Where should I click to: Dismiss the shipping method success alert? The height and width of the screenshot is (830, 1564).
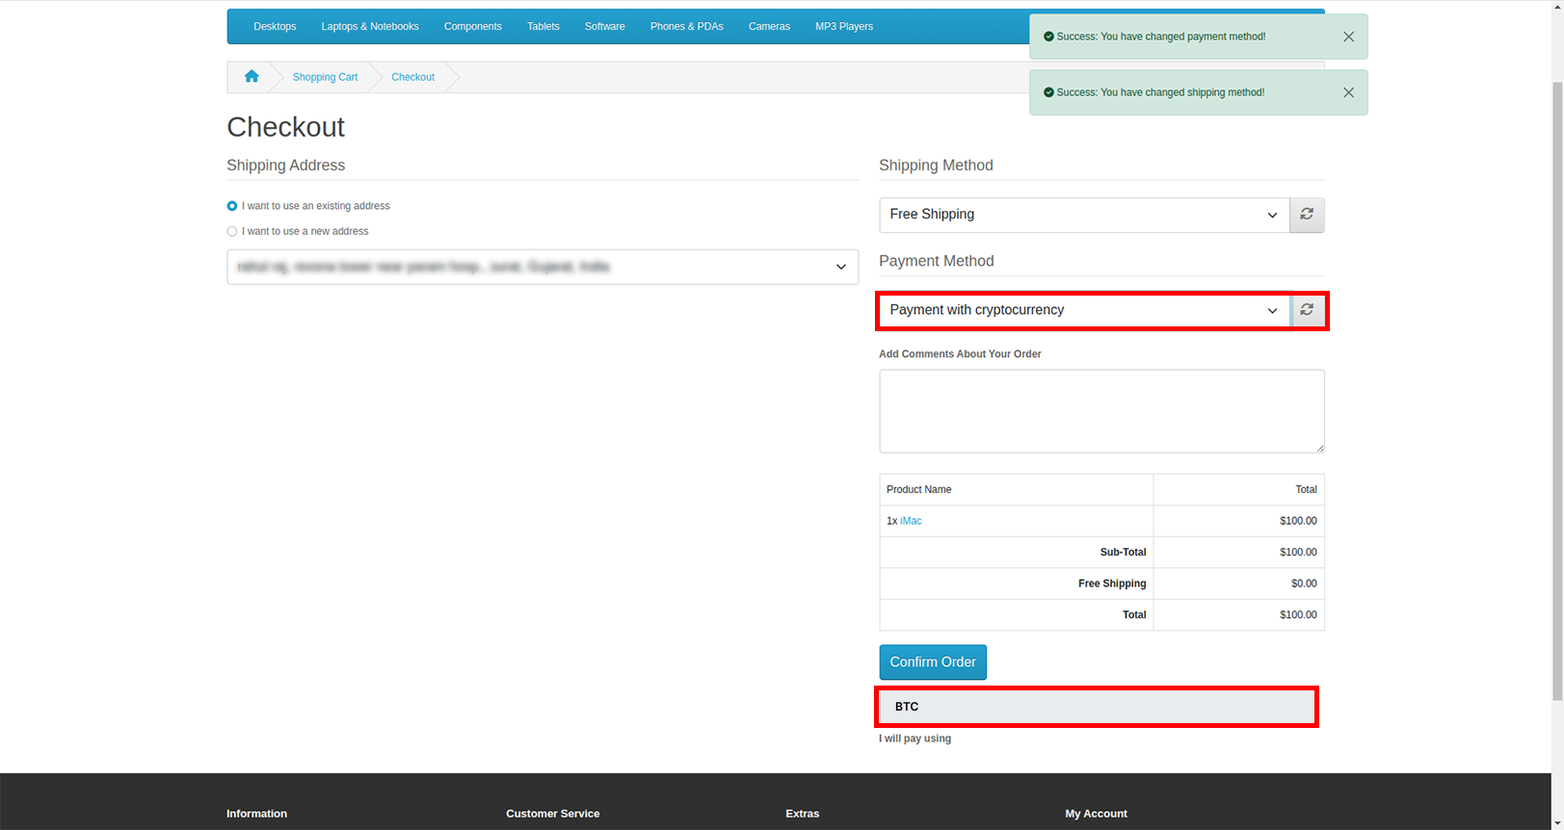[1348, 92]
